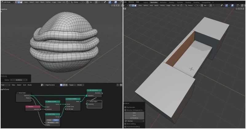Click Points mode on the Curve Circle node
The width and height of the screenshot is (246, 129).
point(49,120)
